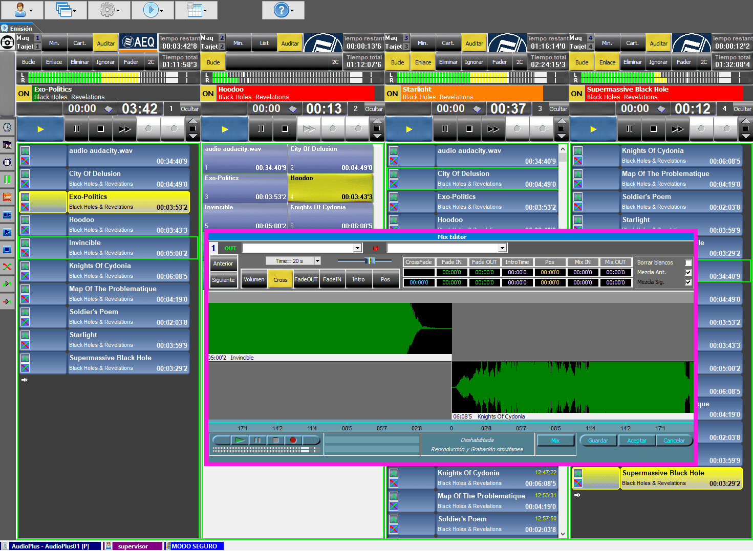Go to Siguiente mix in Mix Editor
The width and height of the screenshot is (753, 551).
[x=223, y=280]
